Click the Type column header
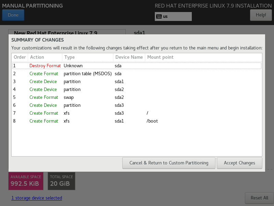This screenshot has width=274, height=206. click(88, 57)
